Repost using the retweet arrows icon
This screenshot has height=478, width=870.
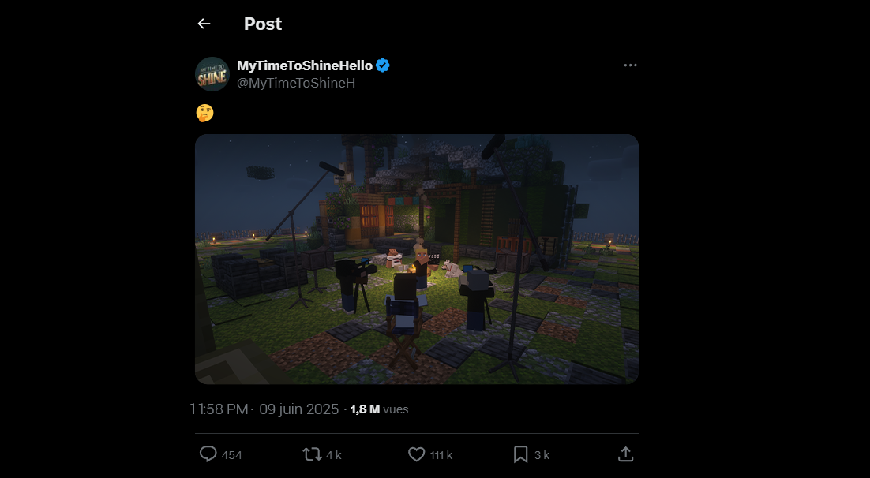(x=312, y=454)
